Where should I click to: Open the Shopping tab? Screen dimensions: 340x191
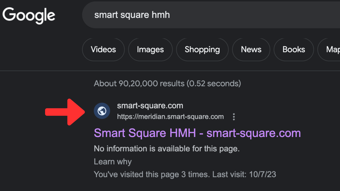(x=202, y=50)
